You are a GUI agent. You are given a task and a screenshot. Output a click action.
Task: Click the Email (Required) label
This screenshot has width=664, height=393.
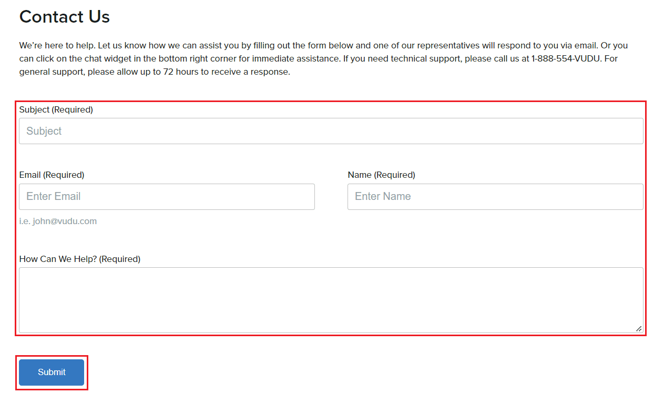click(x=52, y=175)
